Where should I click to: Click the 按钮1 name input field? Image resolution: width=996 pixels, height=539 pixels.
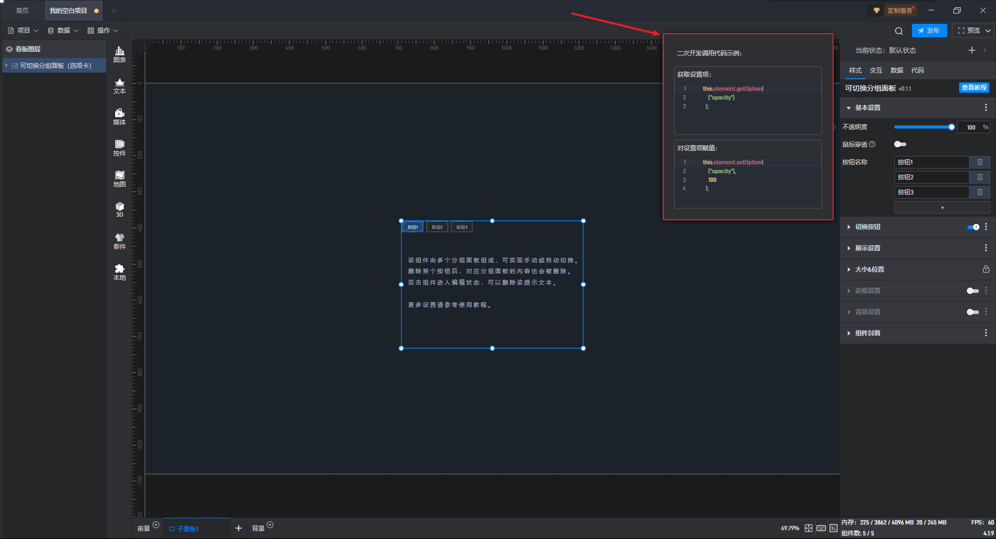tap(931, 162)
